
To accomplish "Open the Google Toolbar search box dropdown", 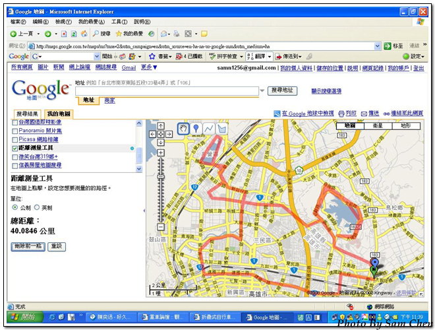I will pyautogui.click(x=96, y=57).
